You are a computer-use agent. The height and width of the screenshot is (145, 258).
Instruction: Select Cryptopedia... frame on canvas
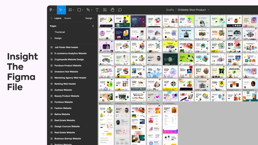[154, 125]
